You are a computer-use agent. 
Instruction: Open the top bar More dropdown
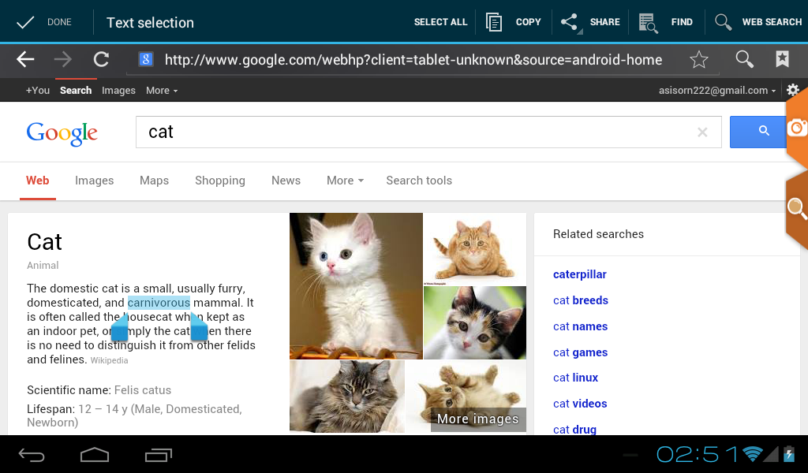pos(162,91)
